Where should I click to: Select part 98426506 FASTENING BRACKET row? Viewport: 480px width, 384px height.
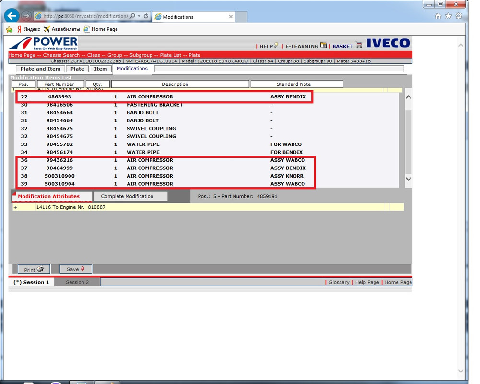206,105
